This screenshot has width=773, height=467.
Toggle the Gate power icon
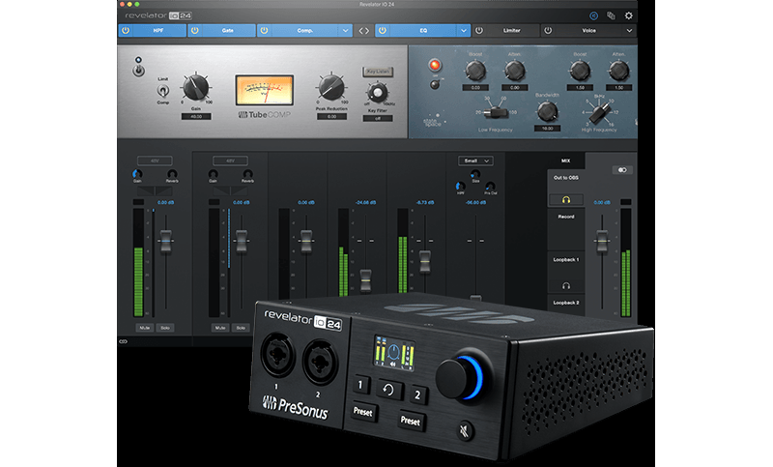[x=195, y=31]
